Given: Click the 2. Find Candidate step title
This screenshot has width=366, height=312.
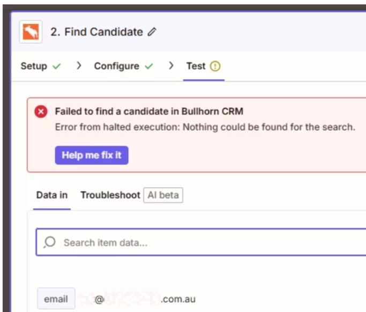Looking at the screenshot, I should pyautogui.click(x=96, y=32).
